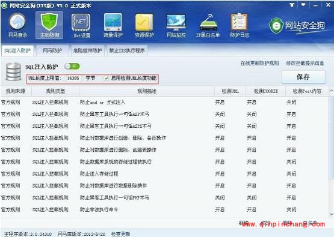The width and height of the screenshot is (334, 237).
Task: Click the 网马库版本:2013-5-20 status text
Action: (x=82, y=234)
